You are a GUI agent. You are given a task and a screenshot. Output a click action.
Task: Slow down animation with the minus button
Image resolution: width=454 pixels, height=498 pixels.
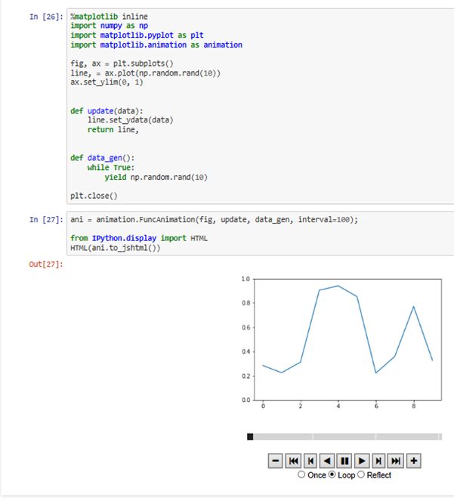pos(275,460)
